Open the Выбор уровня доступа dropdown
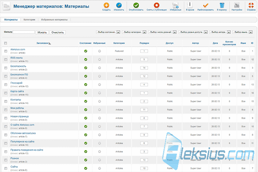 [x=193, y=32]
